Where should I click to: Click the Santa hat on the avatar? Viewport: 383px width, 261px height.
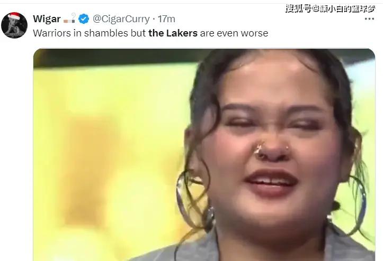pos(14,16)
